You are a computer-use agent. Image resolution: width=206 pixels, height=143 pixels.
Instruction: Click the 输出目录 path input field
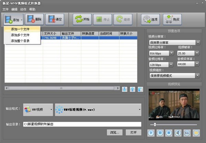pyautogui.click(x=82, y=124)
